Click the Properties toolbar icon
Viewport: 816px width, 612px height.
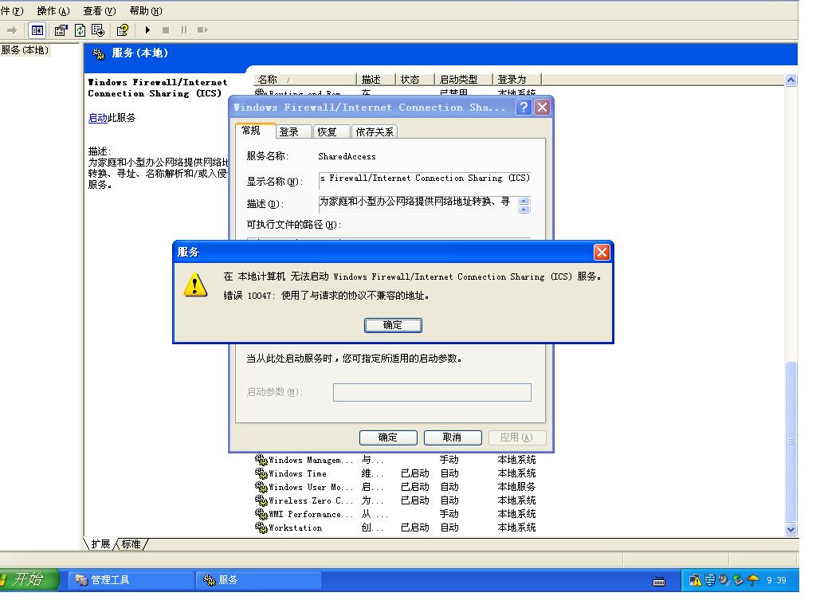point(61,30)
